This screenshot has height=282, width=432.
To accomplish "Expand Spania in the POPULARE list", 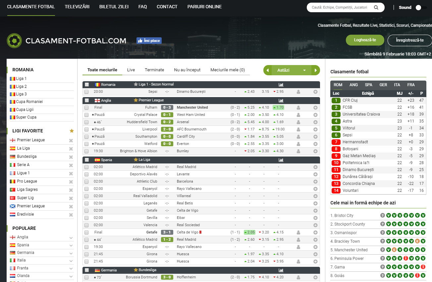I will [71, 245].
